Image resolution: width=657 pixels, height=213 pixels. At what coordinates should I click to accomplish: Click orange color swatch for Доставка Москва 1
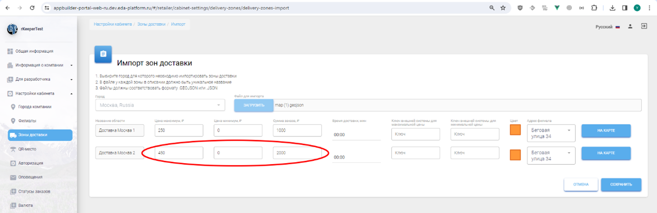coord(515,130)
